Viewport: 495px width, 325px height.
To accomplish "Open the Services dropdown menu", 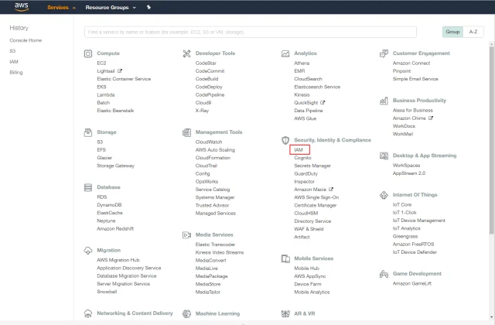I will coord(61,7).
